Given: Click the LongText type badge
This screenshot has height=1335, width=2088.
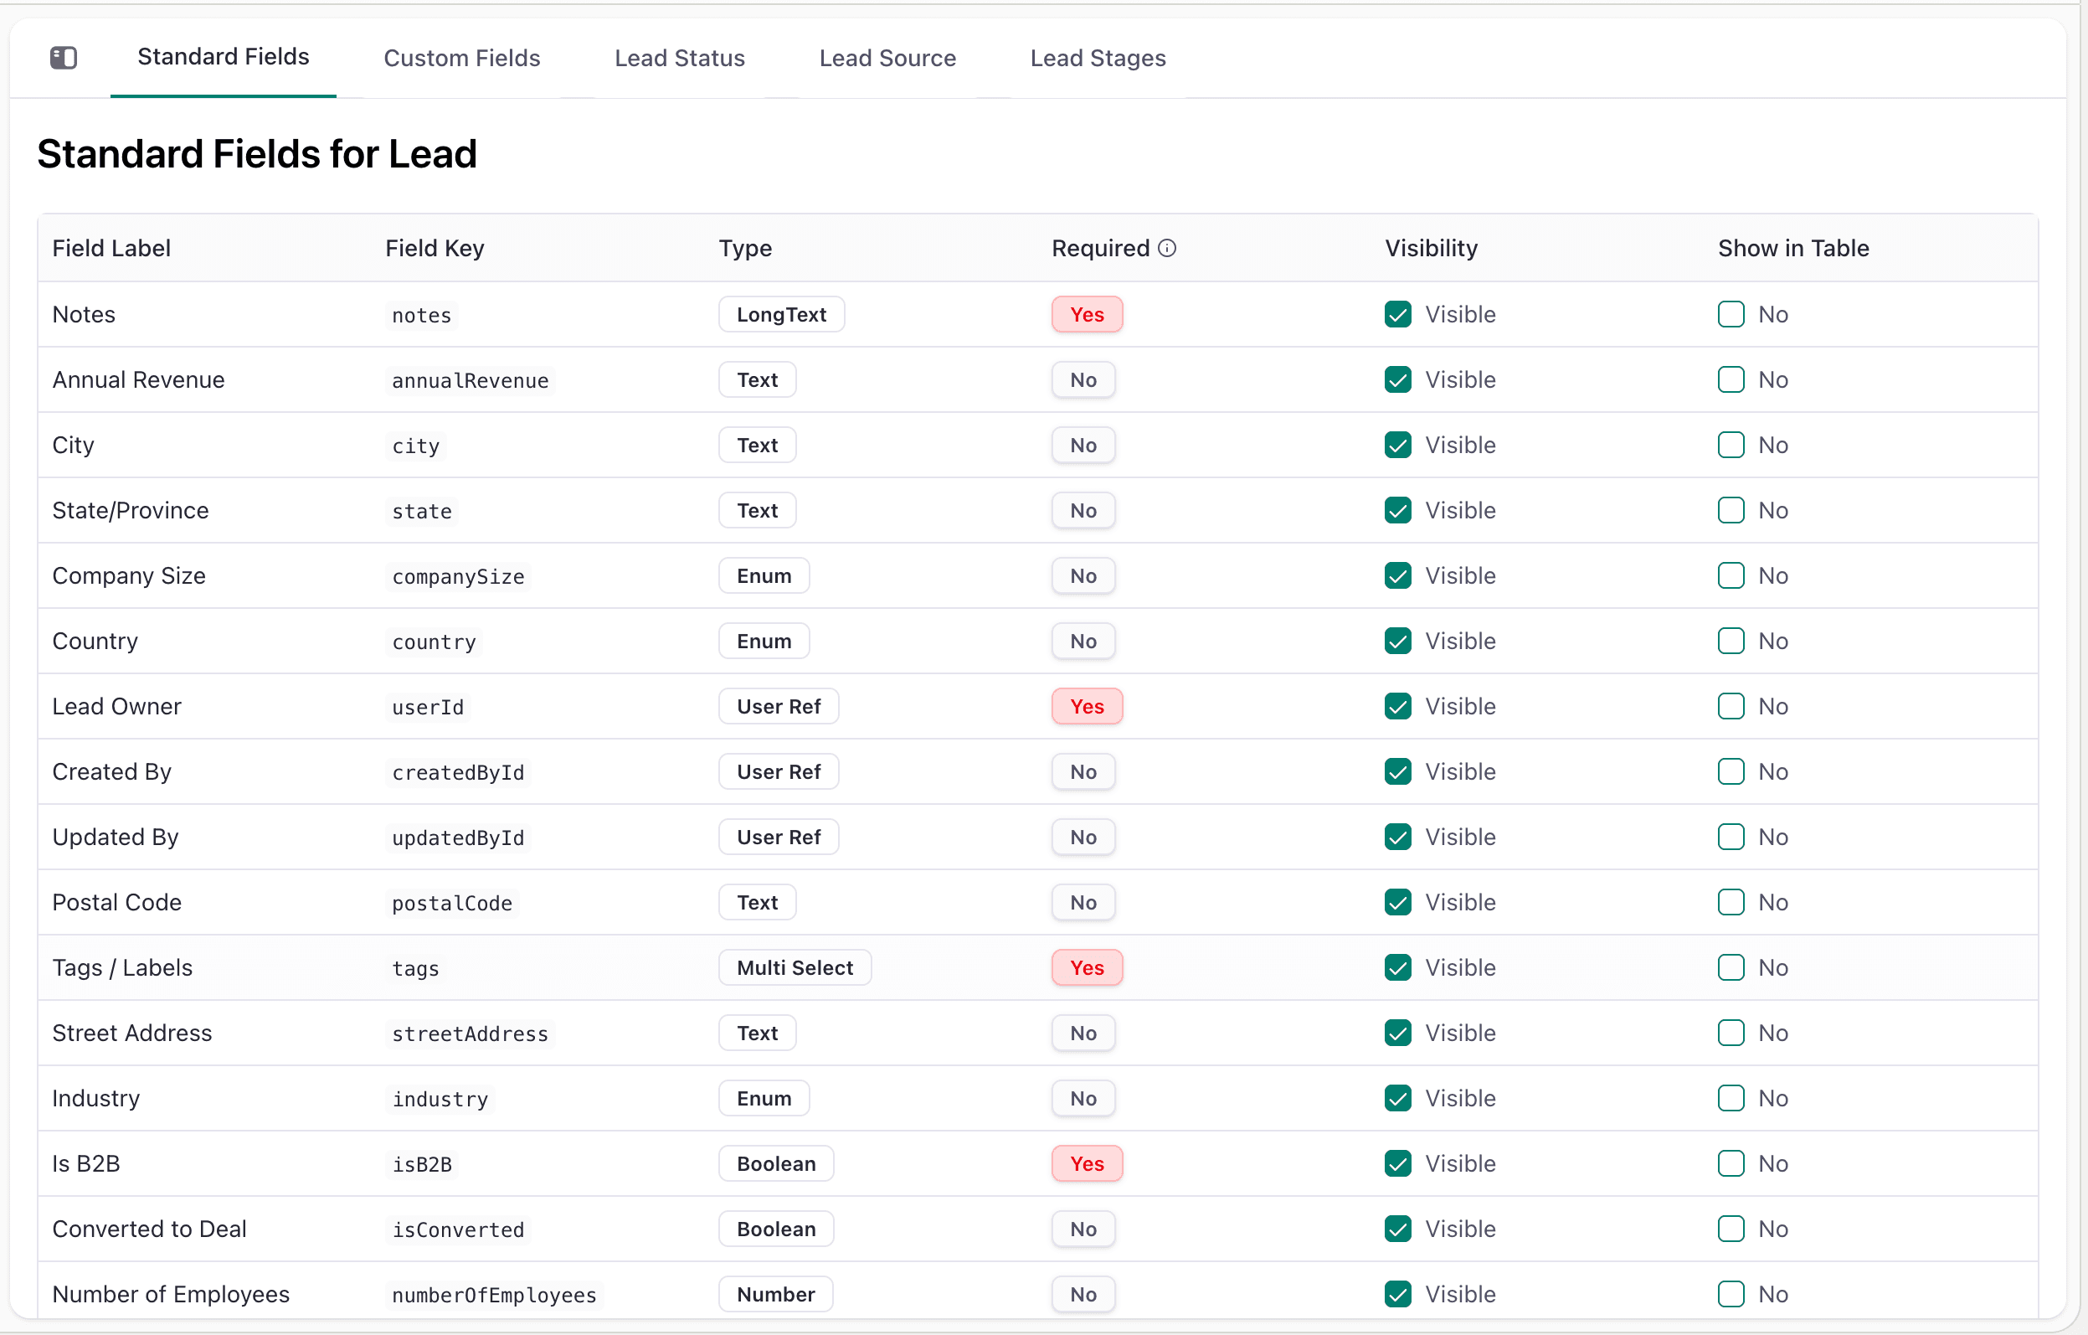Looking at the screenshot, I should [781, 314].
